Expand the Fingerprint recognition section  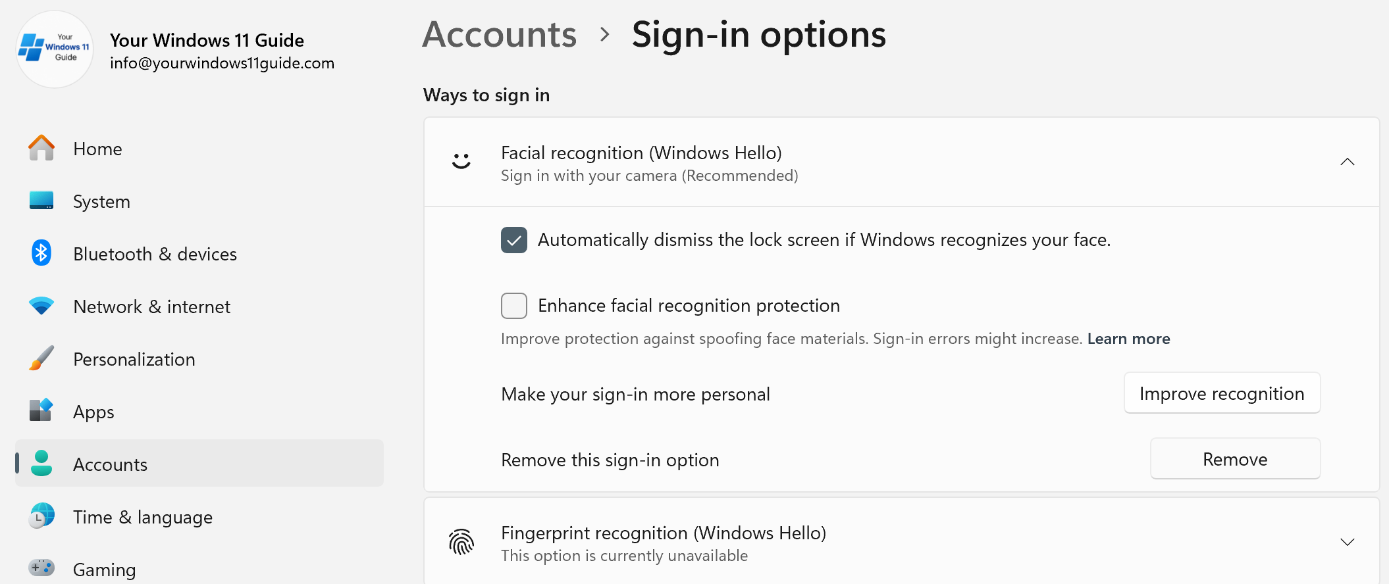pos(1348,542)
